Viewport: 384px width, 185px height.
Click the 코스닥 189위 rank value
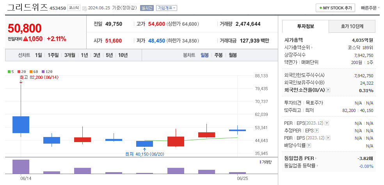point(361,48)
